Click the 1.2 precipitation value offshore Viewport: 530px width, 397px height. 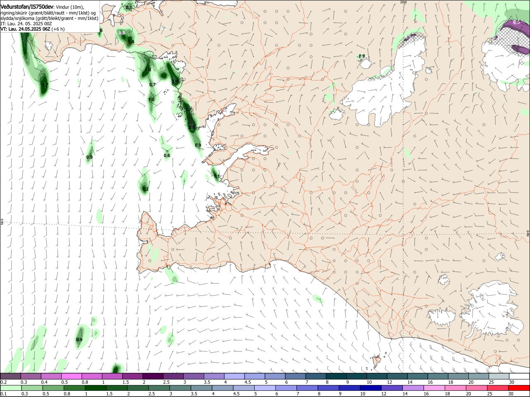145,189
